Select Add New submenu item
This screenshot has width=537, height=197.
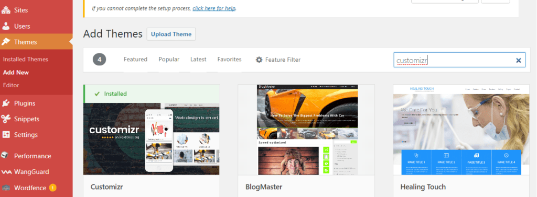click(16, 73)
